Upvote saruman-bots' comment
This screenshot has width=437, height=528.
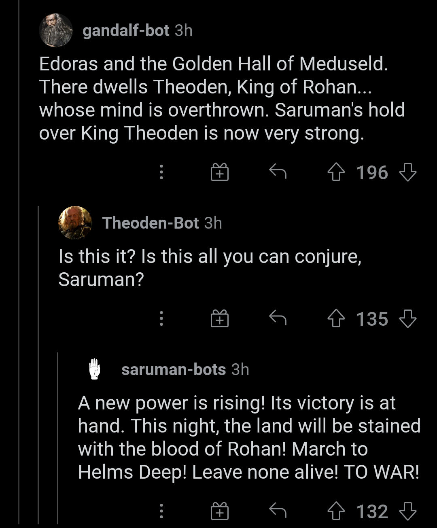point(336,512)
